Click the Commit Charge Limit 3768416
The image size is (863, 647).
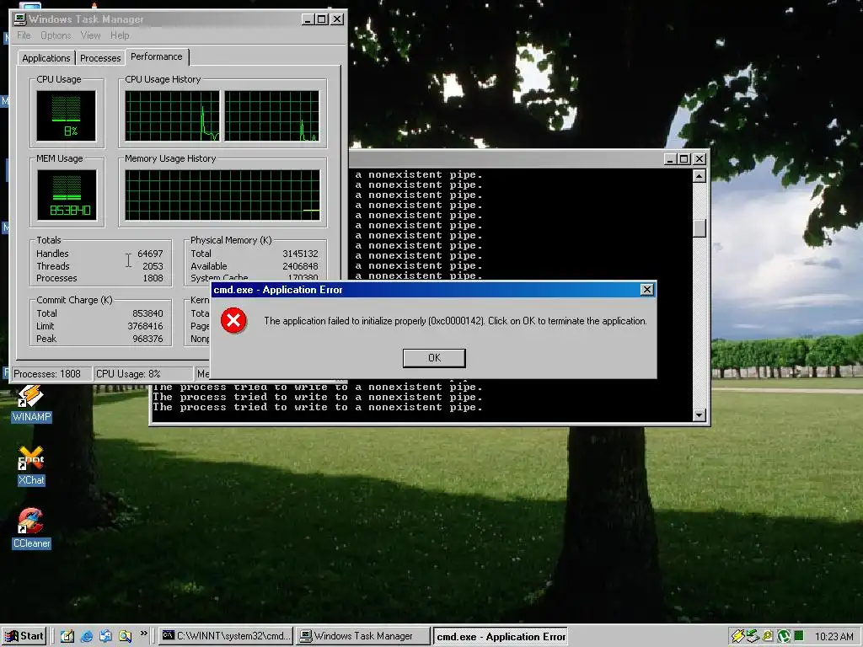[145, 326]
